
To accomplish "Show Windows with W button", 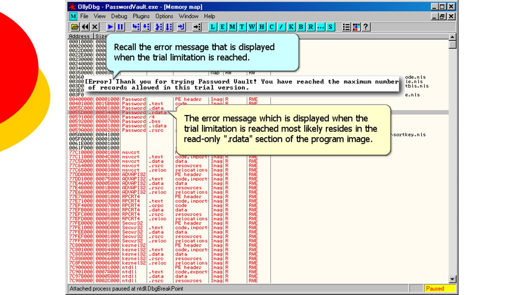I will pos(252,27).
